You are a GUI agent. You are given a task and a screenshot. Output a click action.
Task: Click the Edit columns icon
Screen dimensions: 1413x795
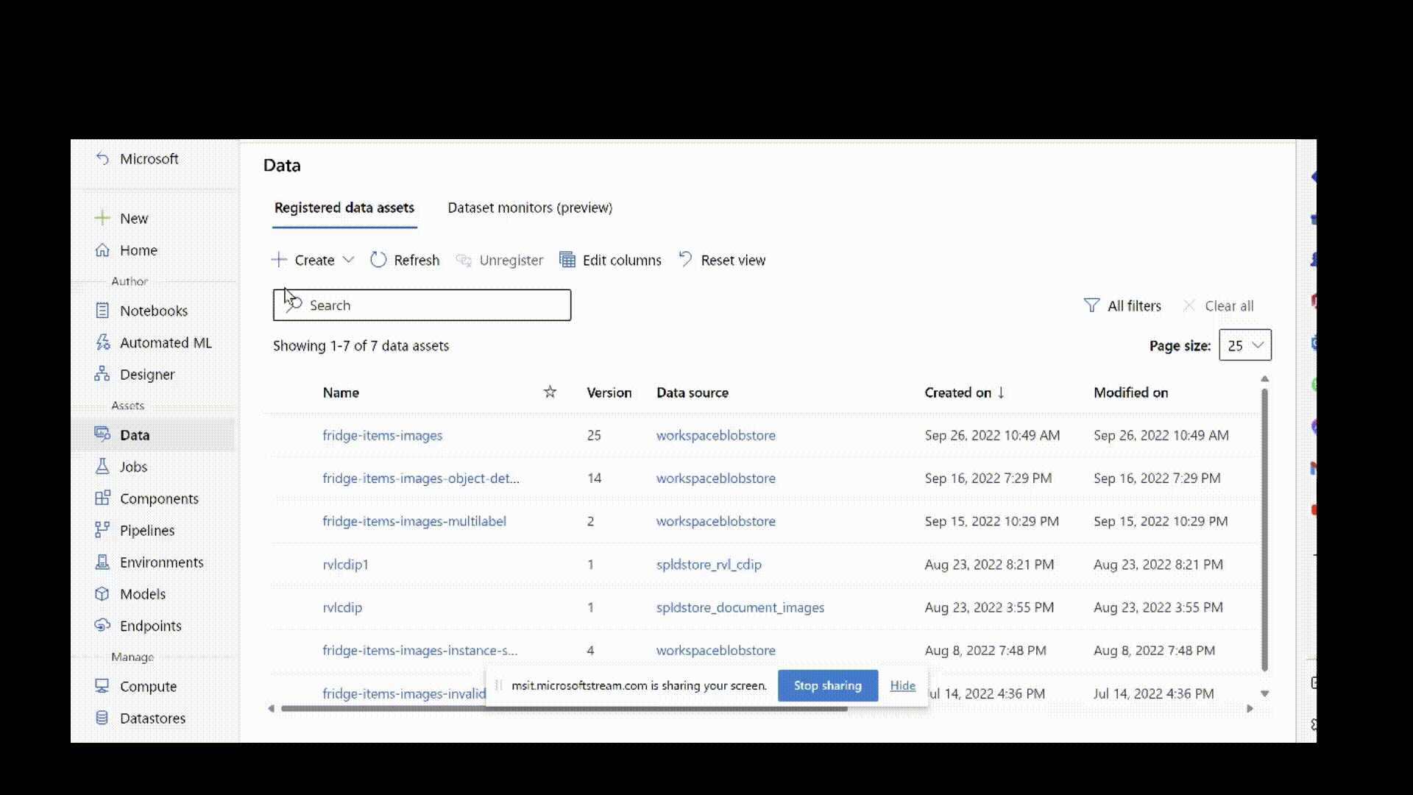click(567, 259)
